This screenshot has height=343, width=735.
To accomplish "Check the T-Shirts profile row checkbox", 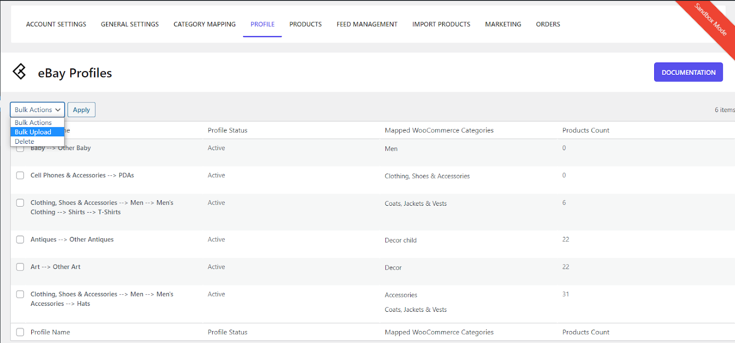I will coord(20,203).
